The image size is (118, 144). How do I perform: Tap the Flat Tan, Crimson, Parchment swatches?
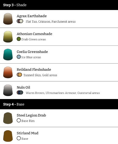point(20,21)
